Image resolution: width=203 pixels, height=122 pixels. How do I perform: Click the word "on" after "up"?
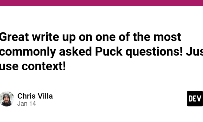click(86, 38)
